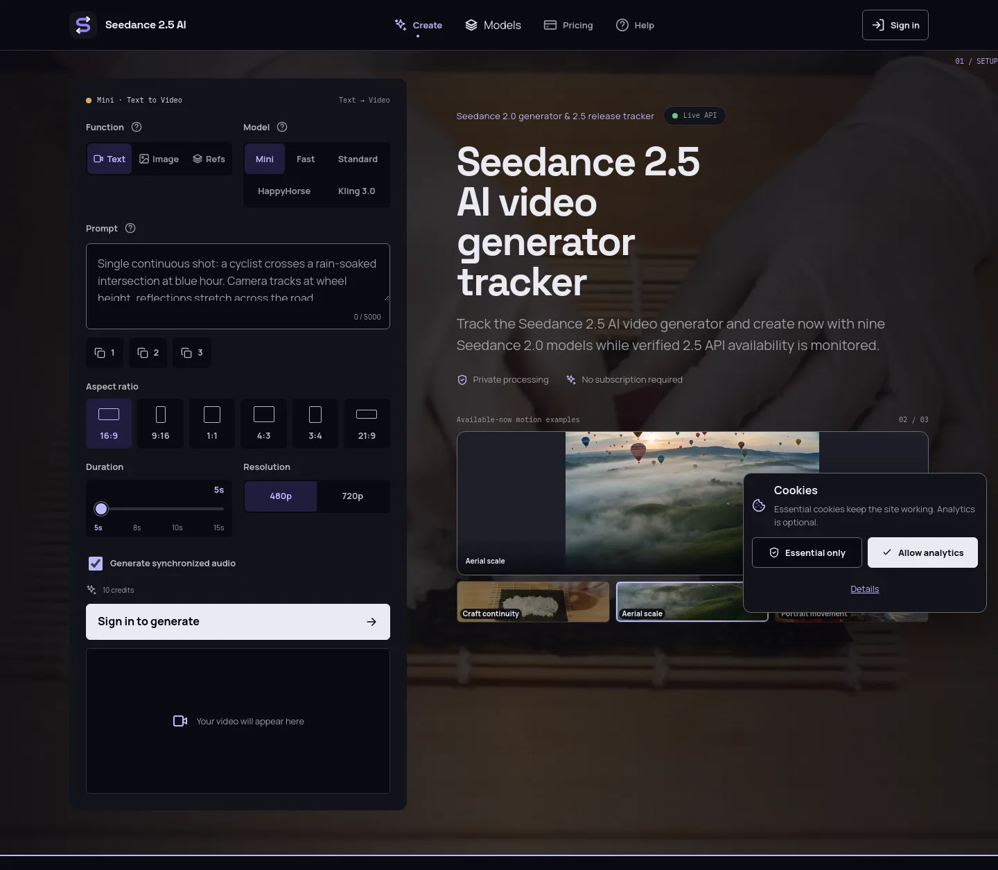Click the 1:1 square ratio icon
Screen dimensions: 998x870
(212, 415)
